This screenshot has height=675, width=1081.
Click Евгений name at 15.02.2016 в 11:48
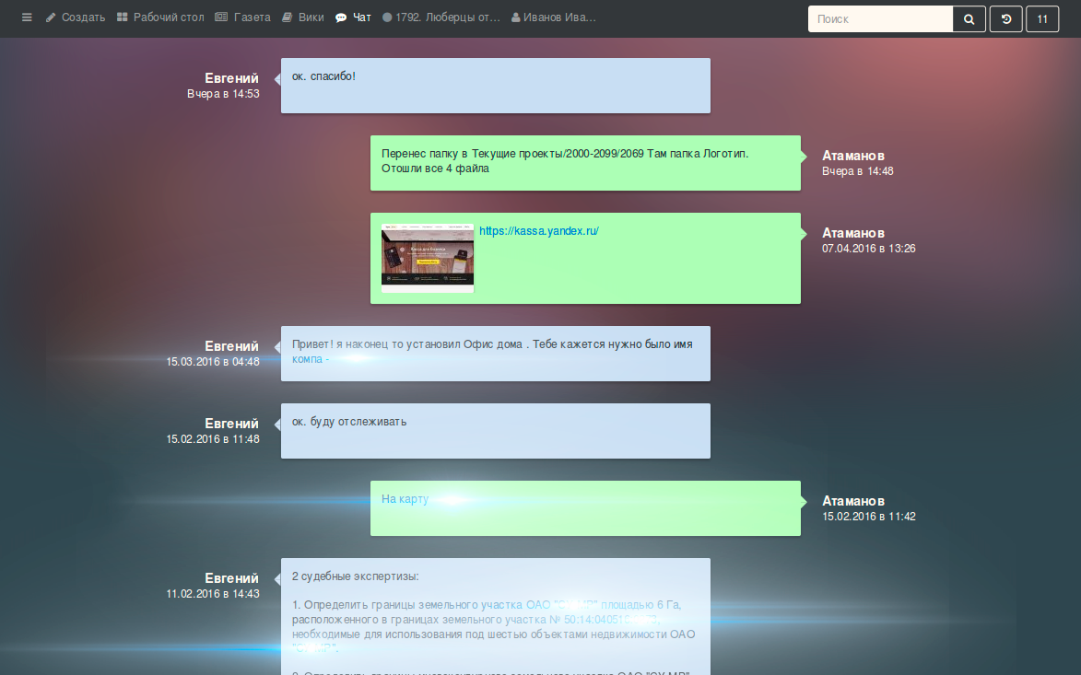pos(231,424)
